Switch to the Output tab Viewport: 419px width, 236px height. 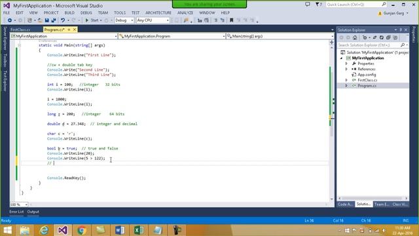coord(33,212)
